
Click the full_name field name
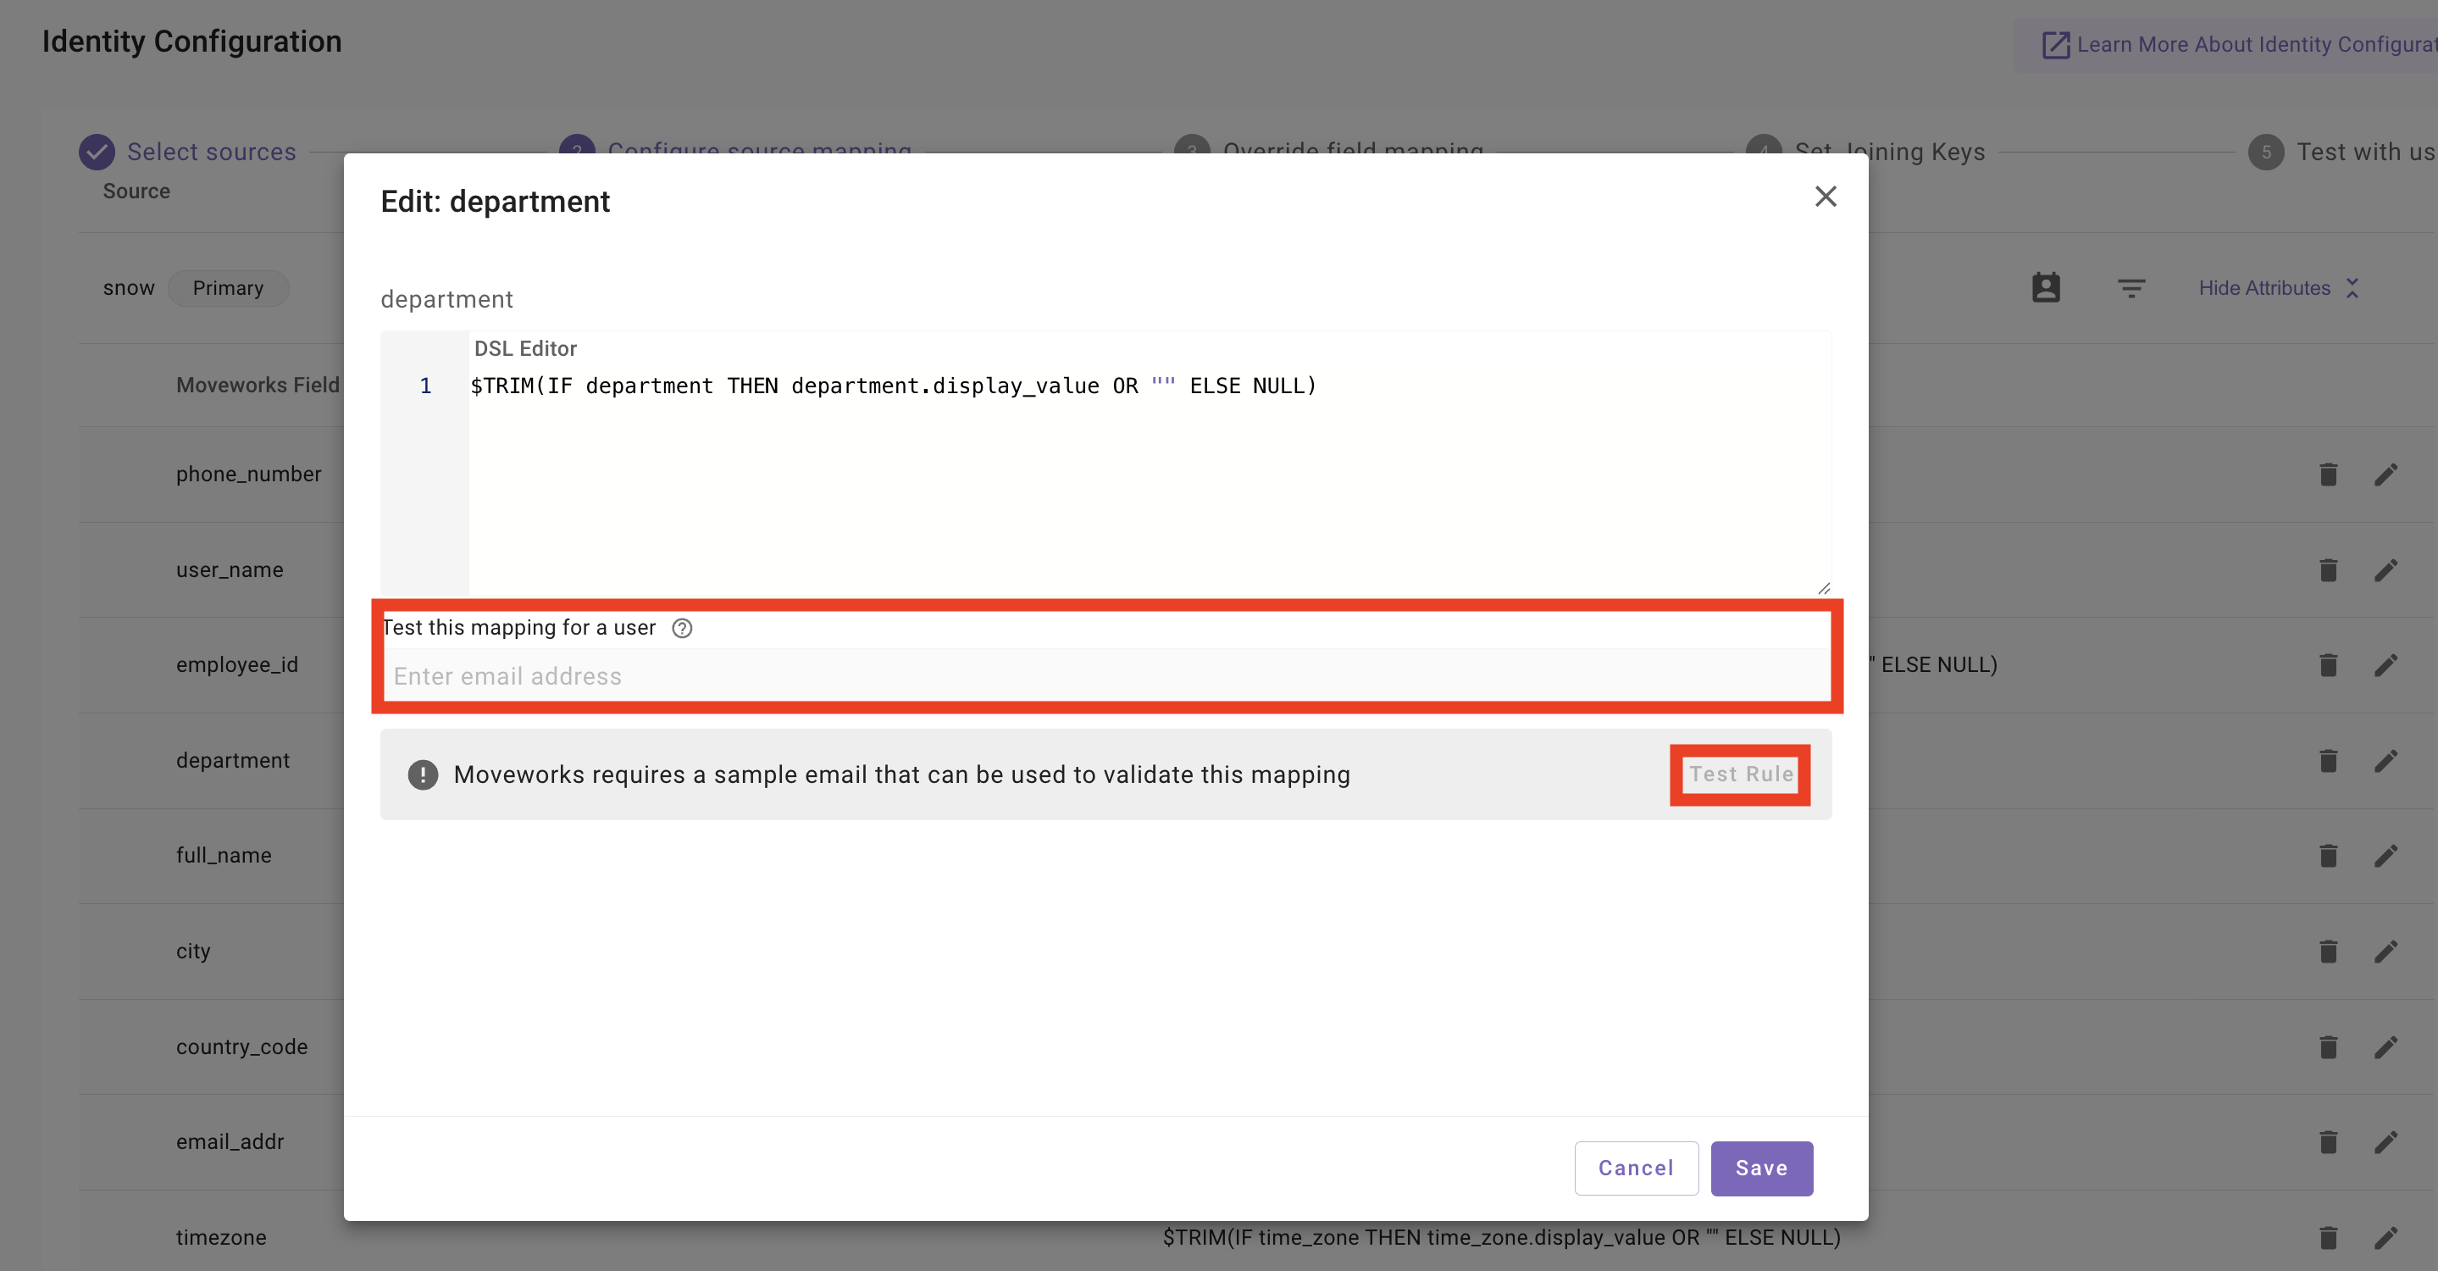(224, 856)
